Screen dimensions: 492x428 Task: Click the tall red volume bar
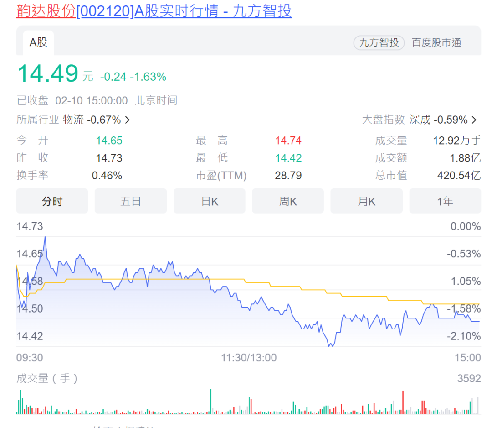click(x=403, y=402)
